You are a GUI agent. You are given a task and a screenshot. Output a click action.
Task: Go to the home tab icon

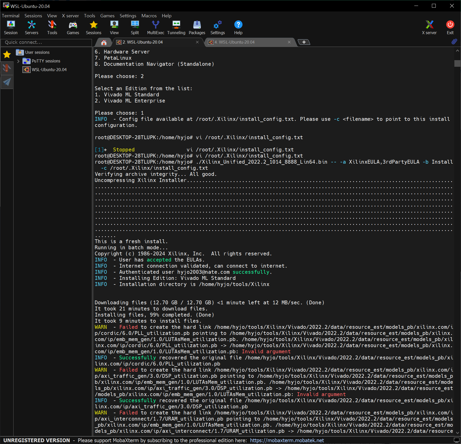pos(104,42)
